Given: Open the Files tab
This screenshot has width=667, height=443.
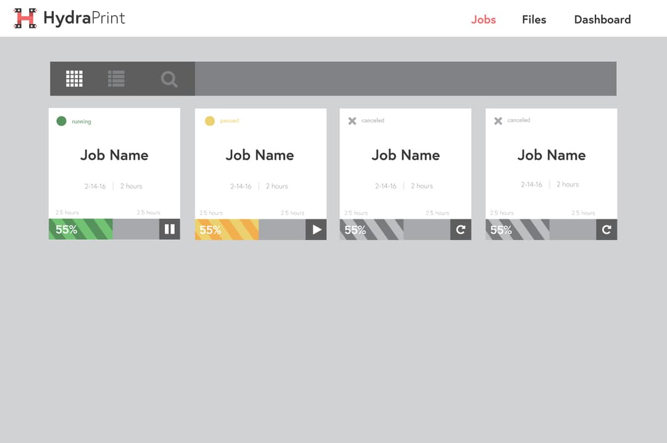Looking at the screenshot, I should (534, 19).
